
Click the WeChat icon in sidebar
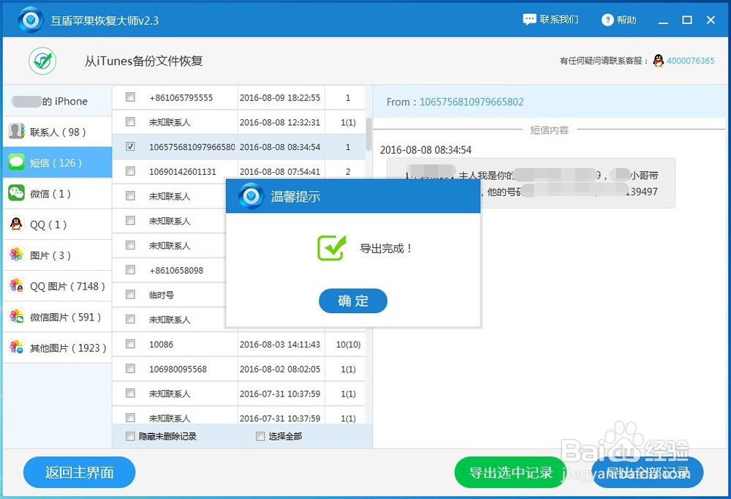point(16,192)
